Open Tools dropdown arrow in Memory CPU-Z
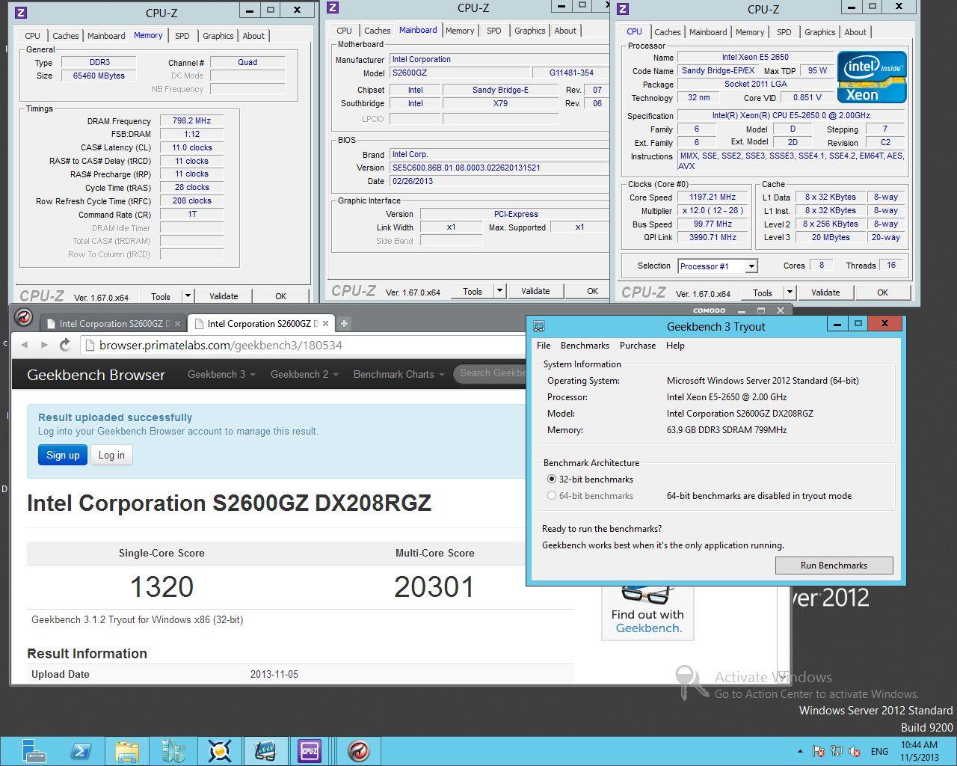This screenshot has height=766, width=957. click(x=188, y=296)
